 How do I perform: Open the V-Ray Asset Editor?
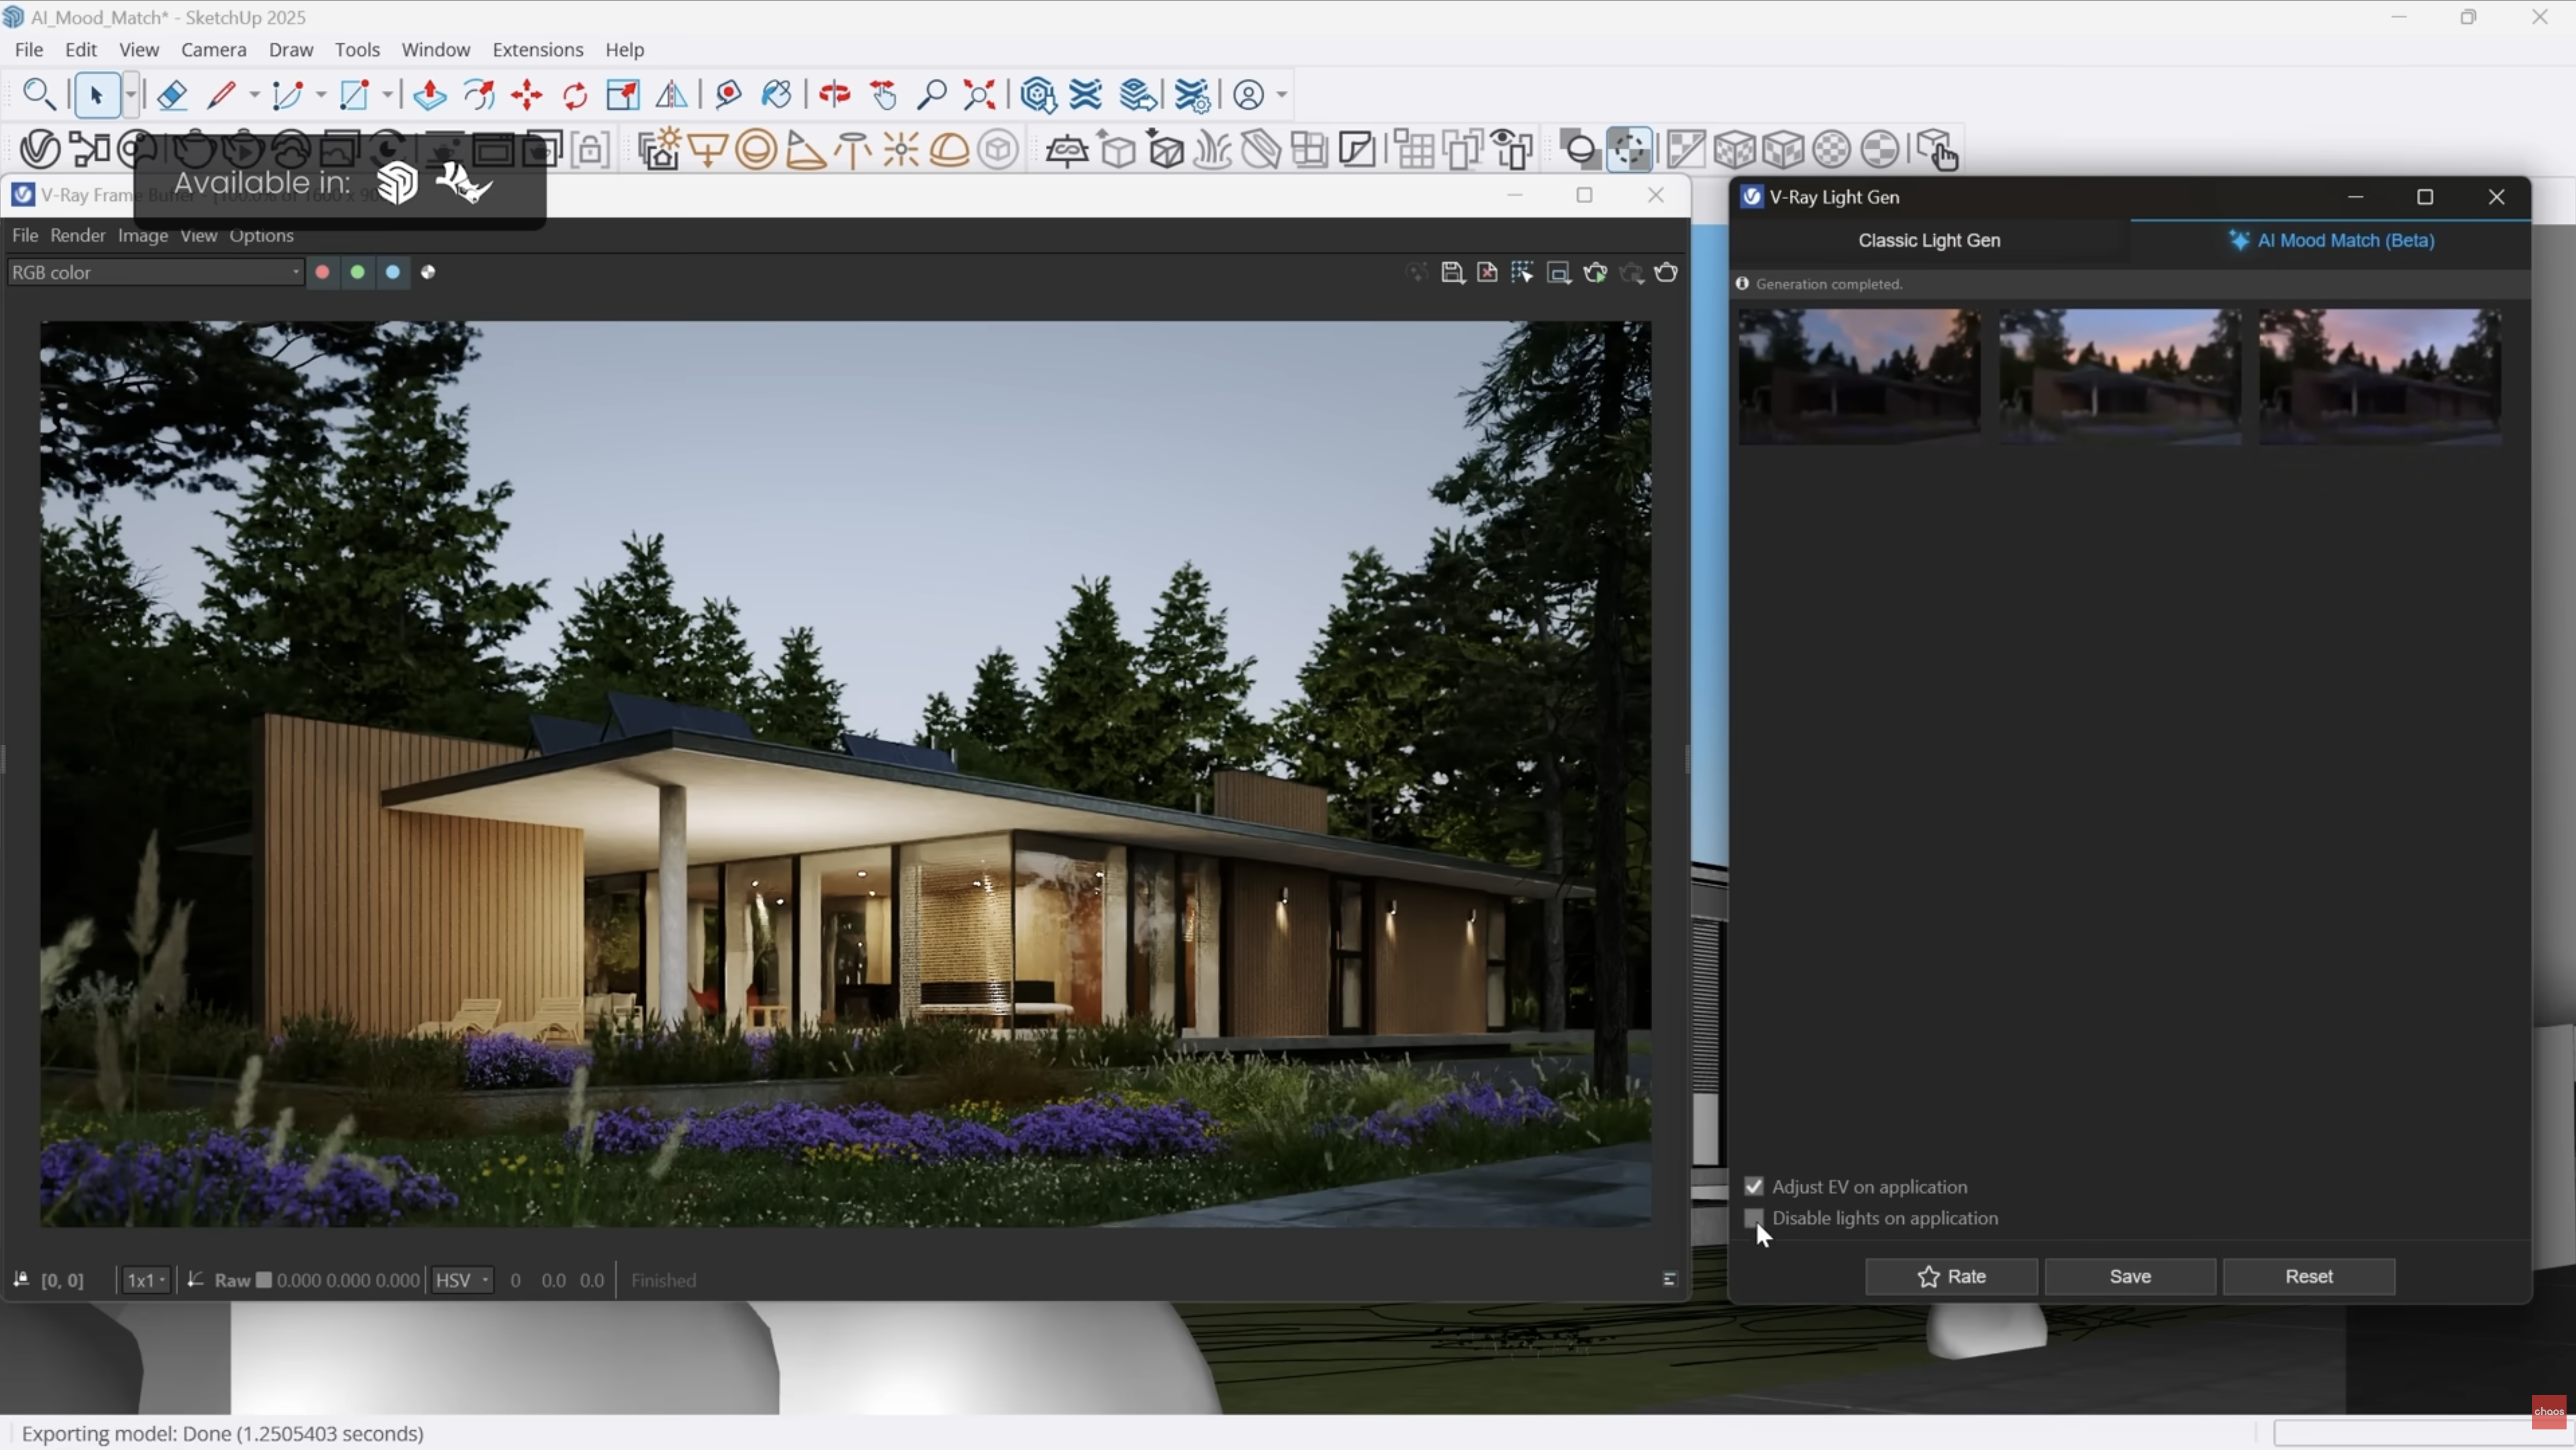(40, 150)
